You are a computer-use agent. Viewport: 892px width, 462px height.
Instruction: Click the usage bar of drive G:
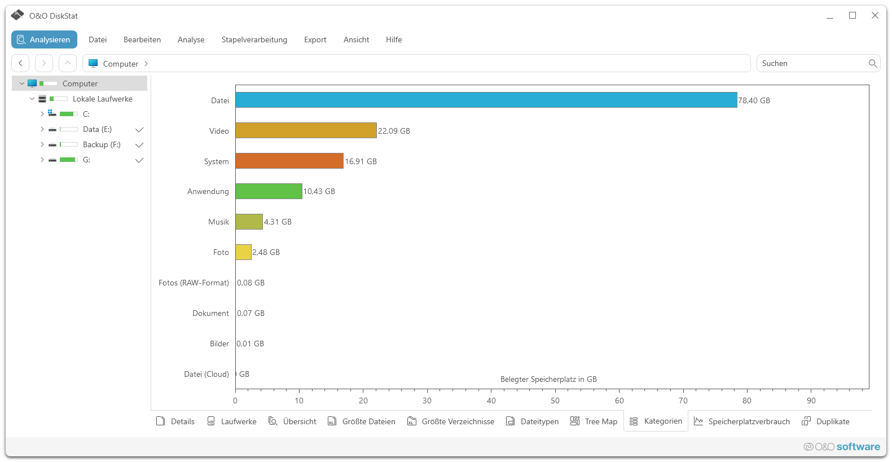(69, 160)
